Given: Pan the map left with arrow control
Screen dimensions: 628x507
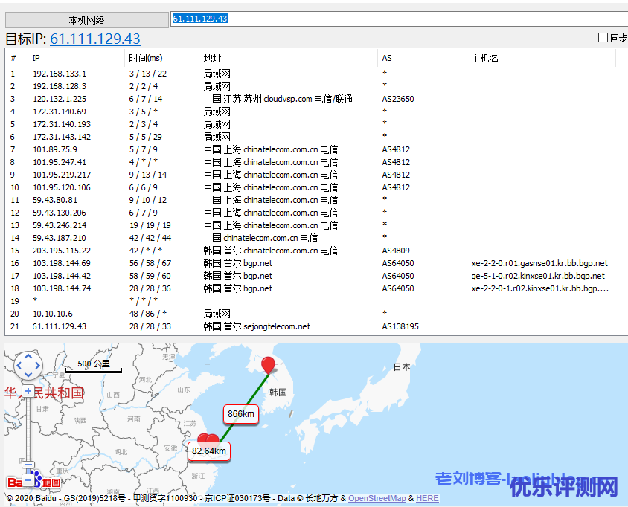Looking at the screenshot, I should (x=19, y=366).
